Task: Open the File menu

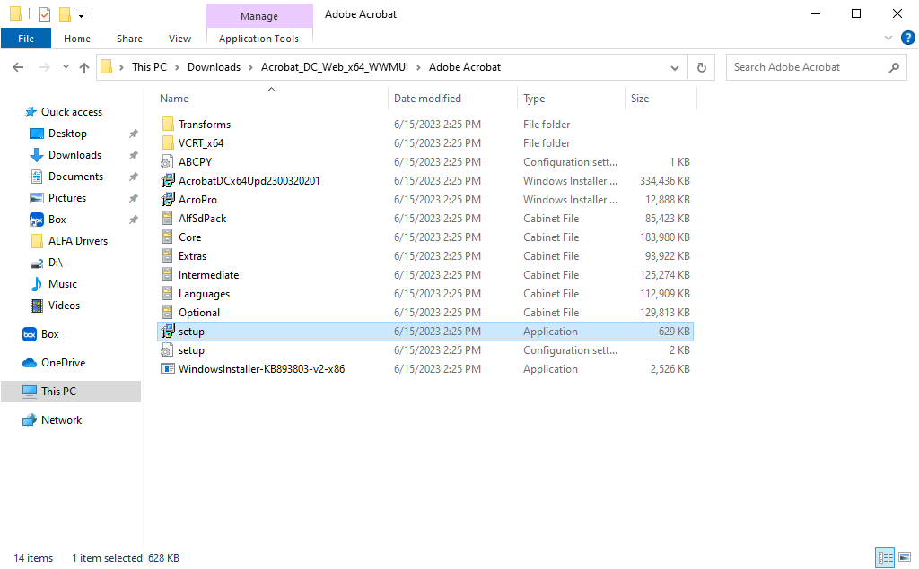Action: [x=26, y=39]
